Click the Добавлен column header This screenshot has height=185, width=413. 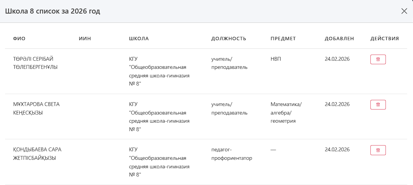pos(339,39)
